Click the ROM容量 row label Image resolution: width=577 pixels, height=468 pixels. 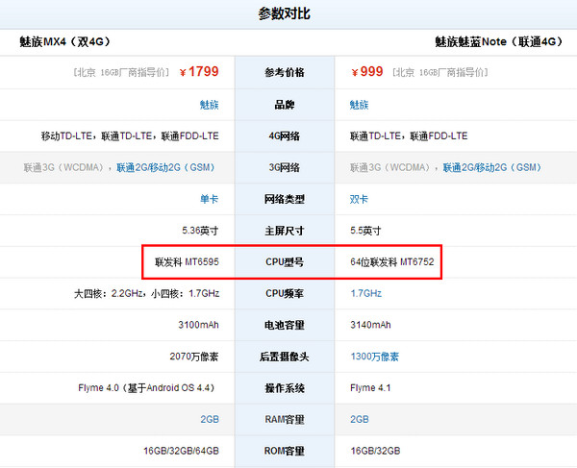pos(285,451)
